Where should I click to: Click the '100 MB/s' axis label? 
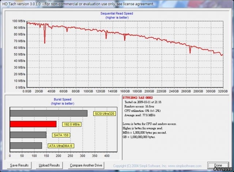19,21
